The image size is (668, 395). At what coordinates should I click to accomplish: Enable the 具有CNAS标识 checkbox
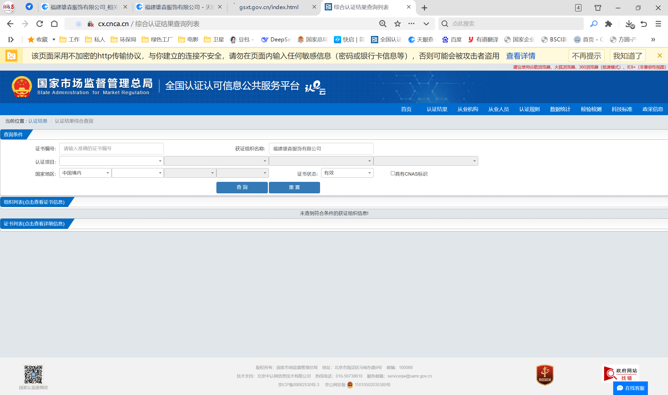tap(393, 173)
